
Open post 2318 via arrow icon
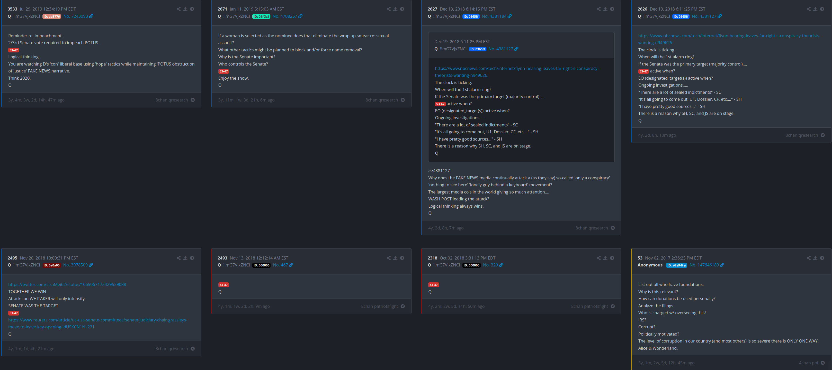pos(612,258)
